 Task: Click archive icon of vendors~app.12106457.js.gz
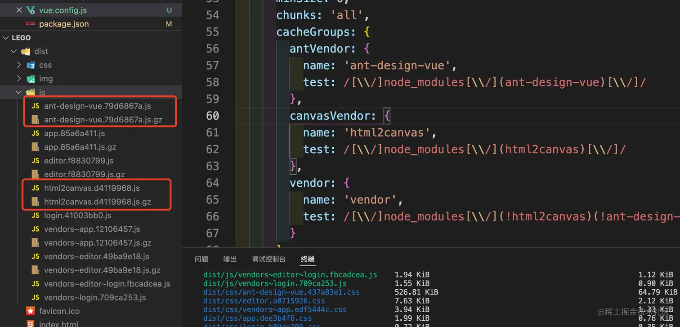click(35, 243)
